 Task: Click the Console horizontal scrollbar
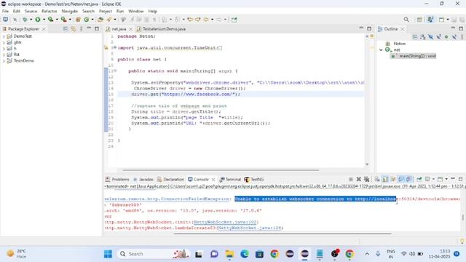tap(283, 234)
